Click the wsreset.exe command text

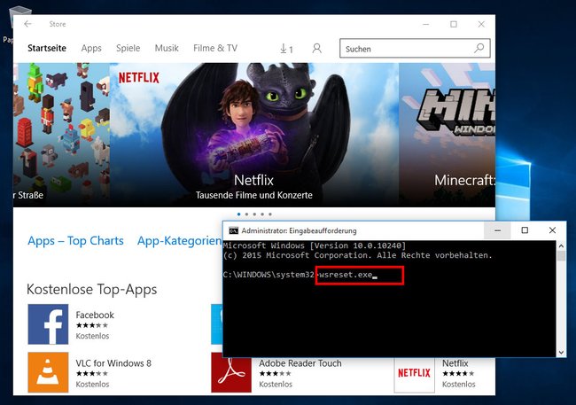[346, 275]
